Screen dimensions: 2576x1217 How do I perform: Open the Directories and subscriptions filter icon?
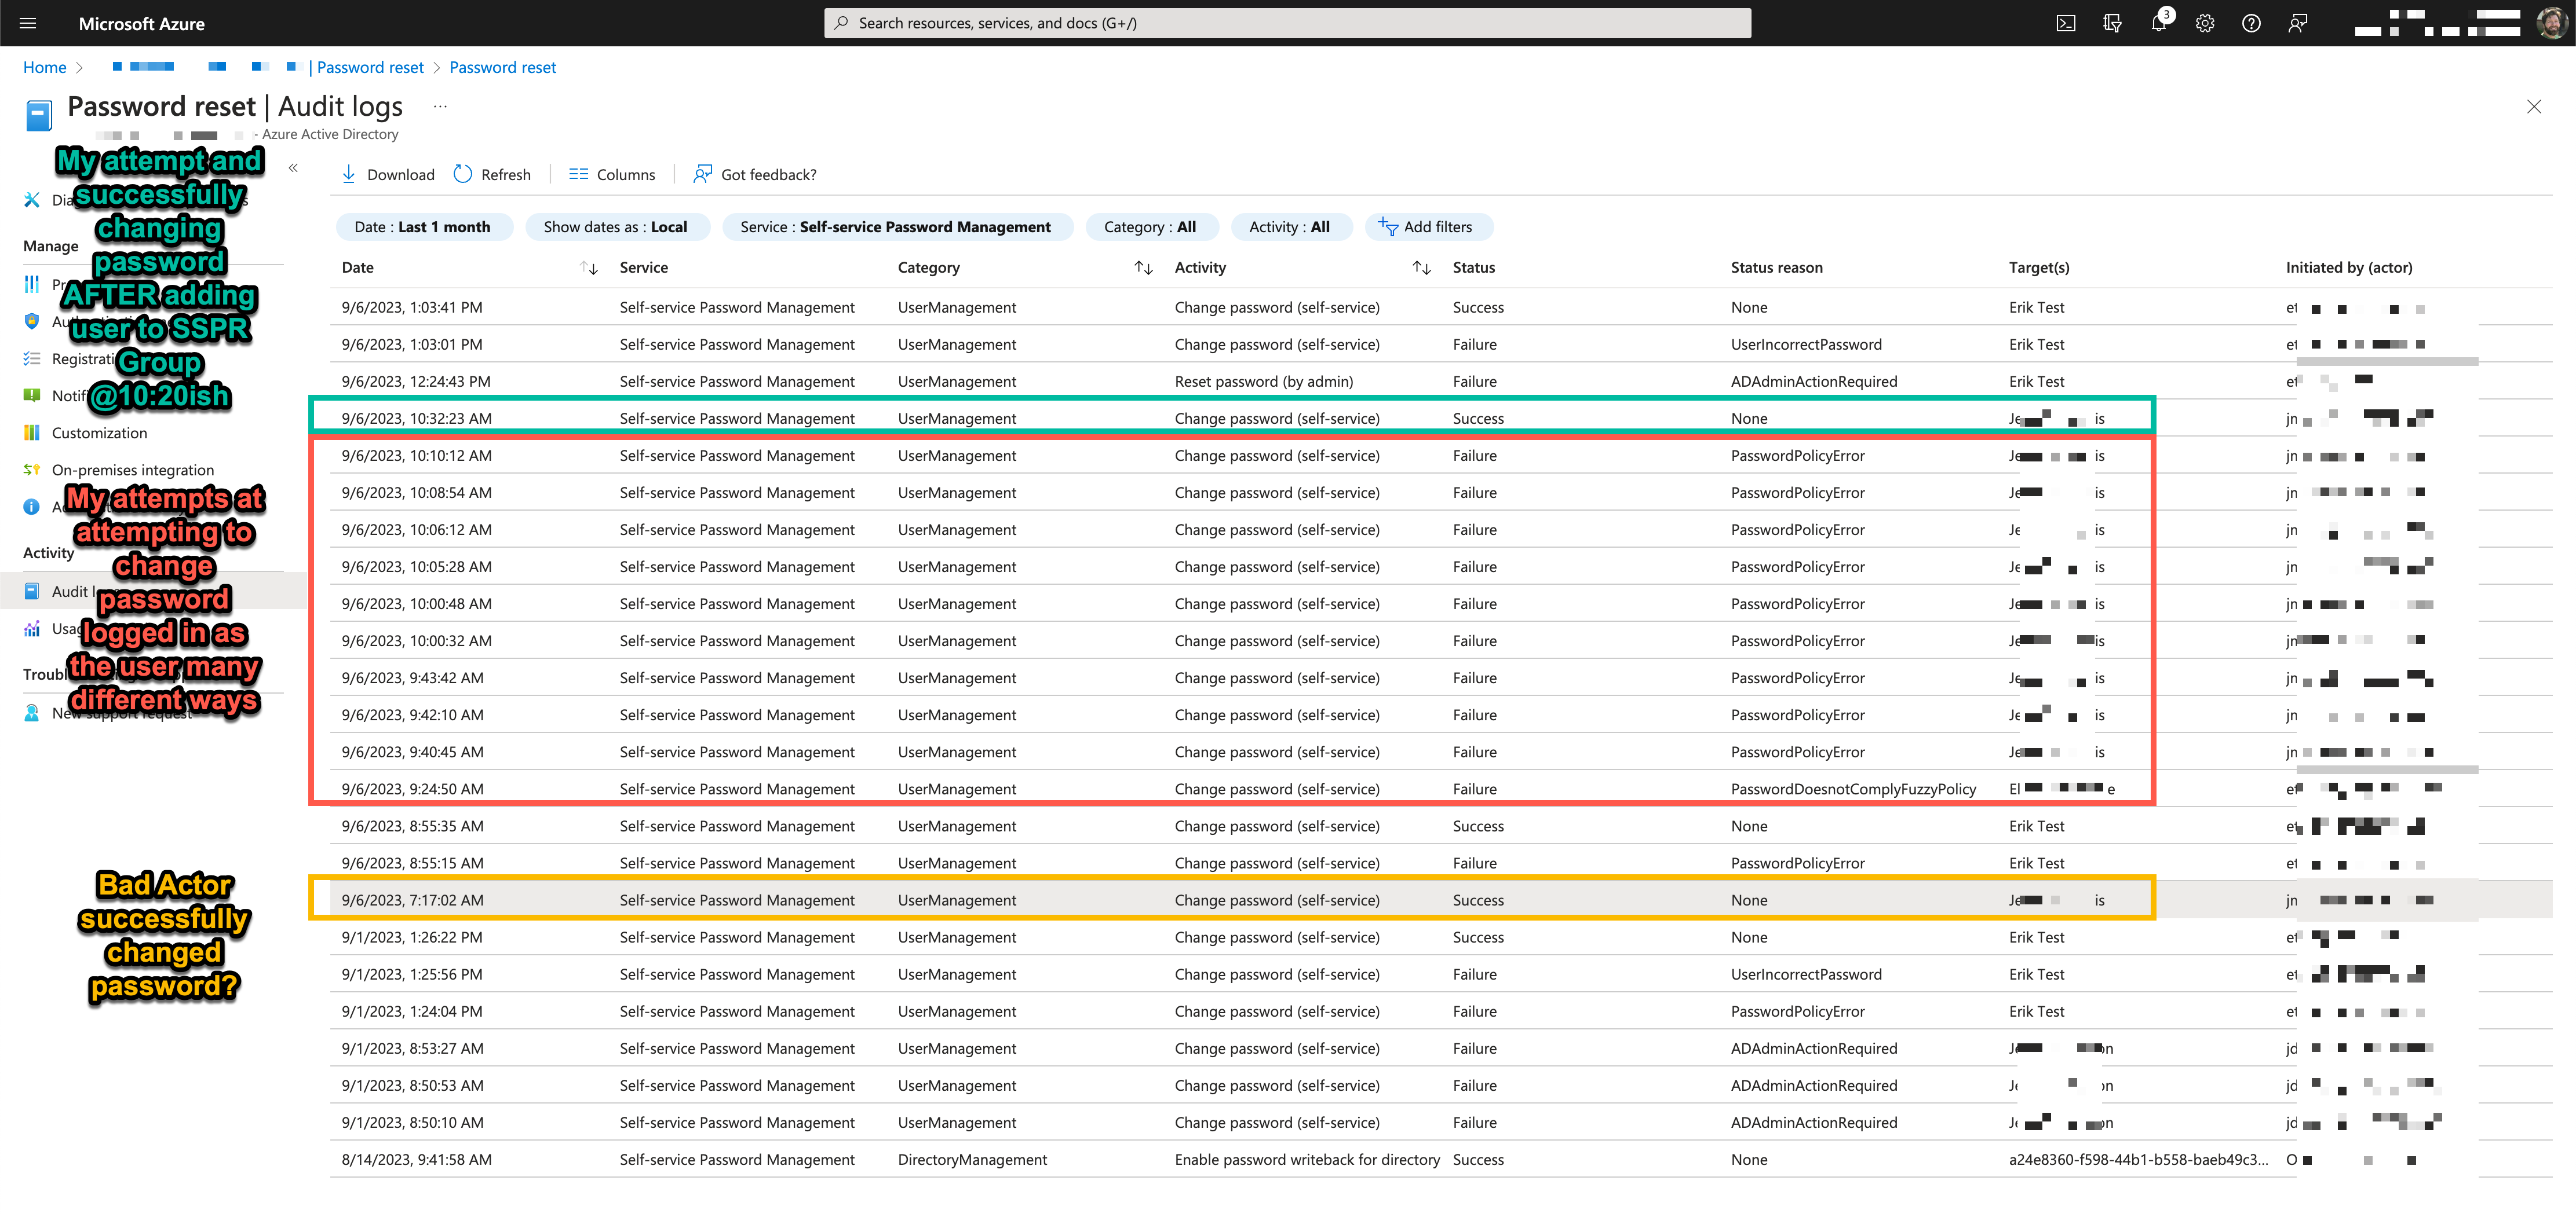(2112, 23)
